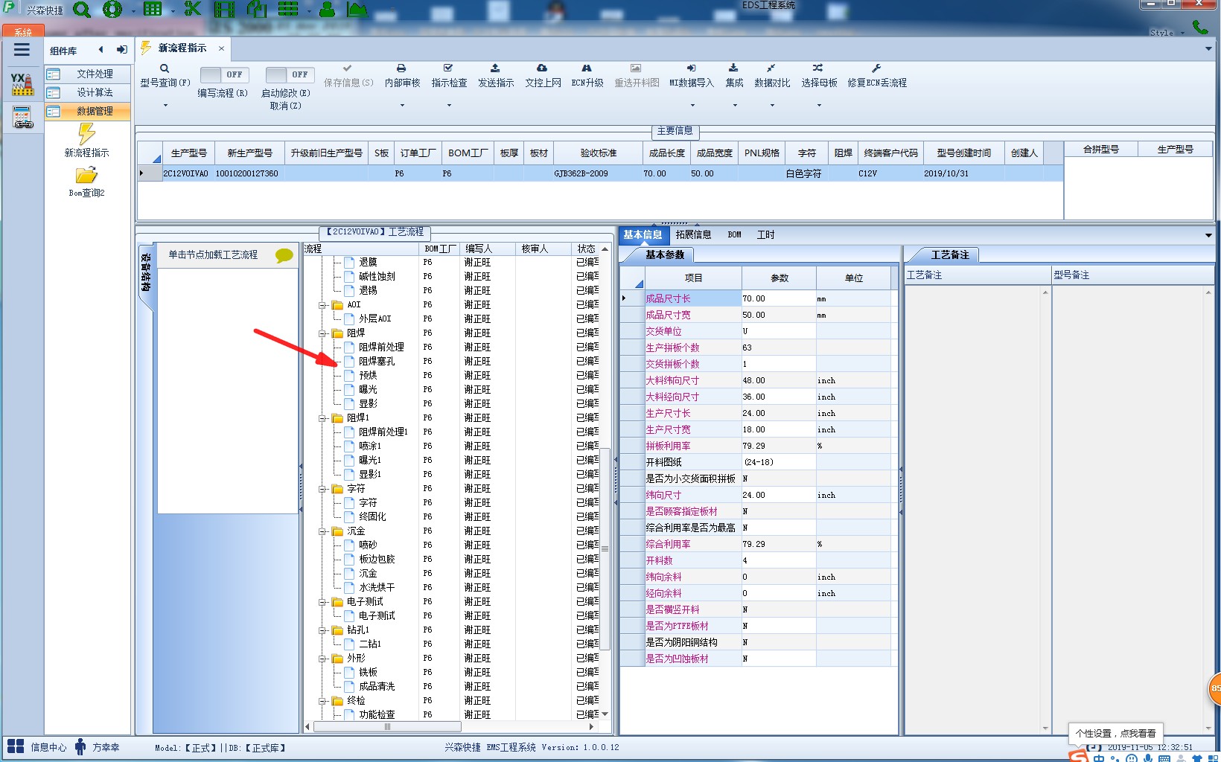Click 数据对比 compare toolbar button
Viewport: 1221px width, 762px height.
click(x=772, y=75)
